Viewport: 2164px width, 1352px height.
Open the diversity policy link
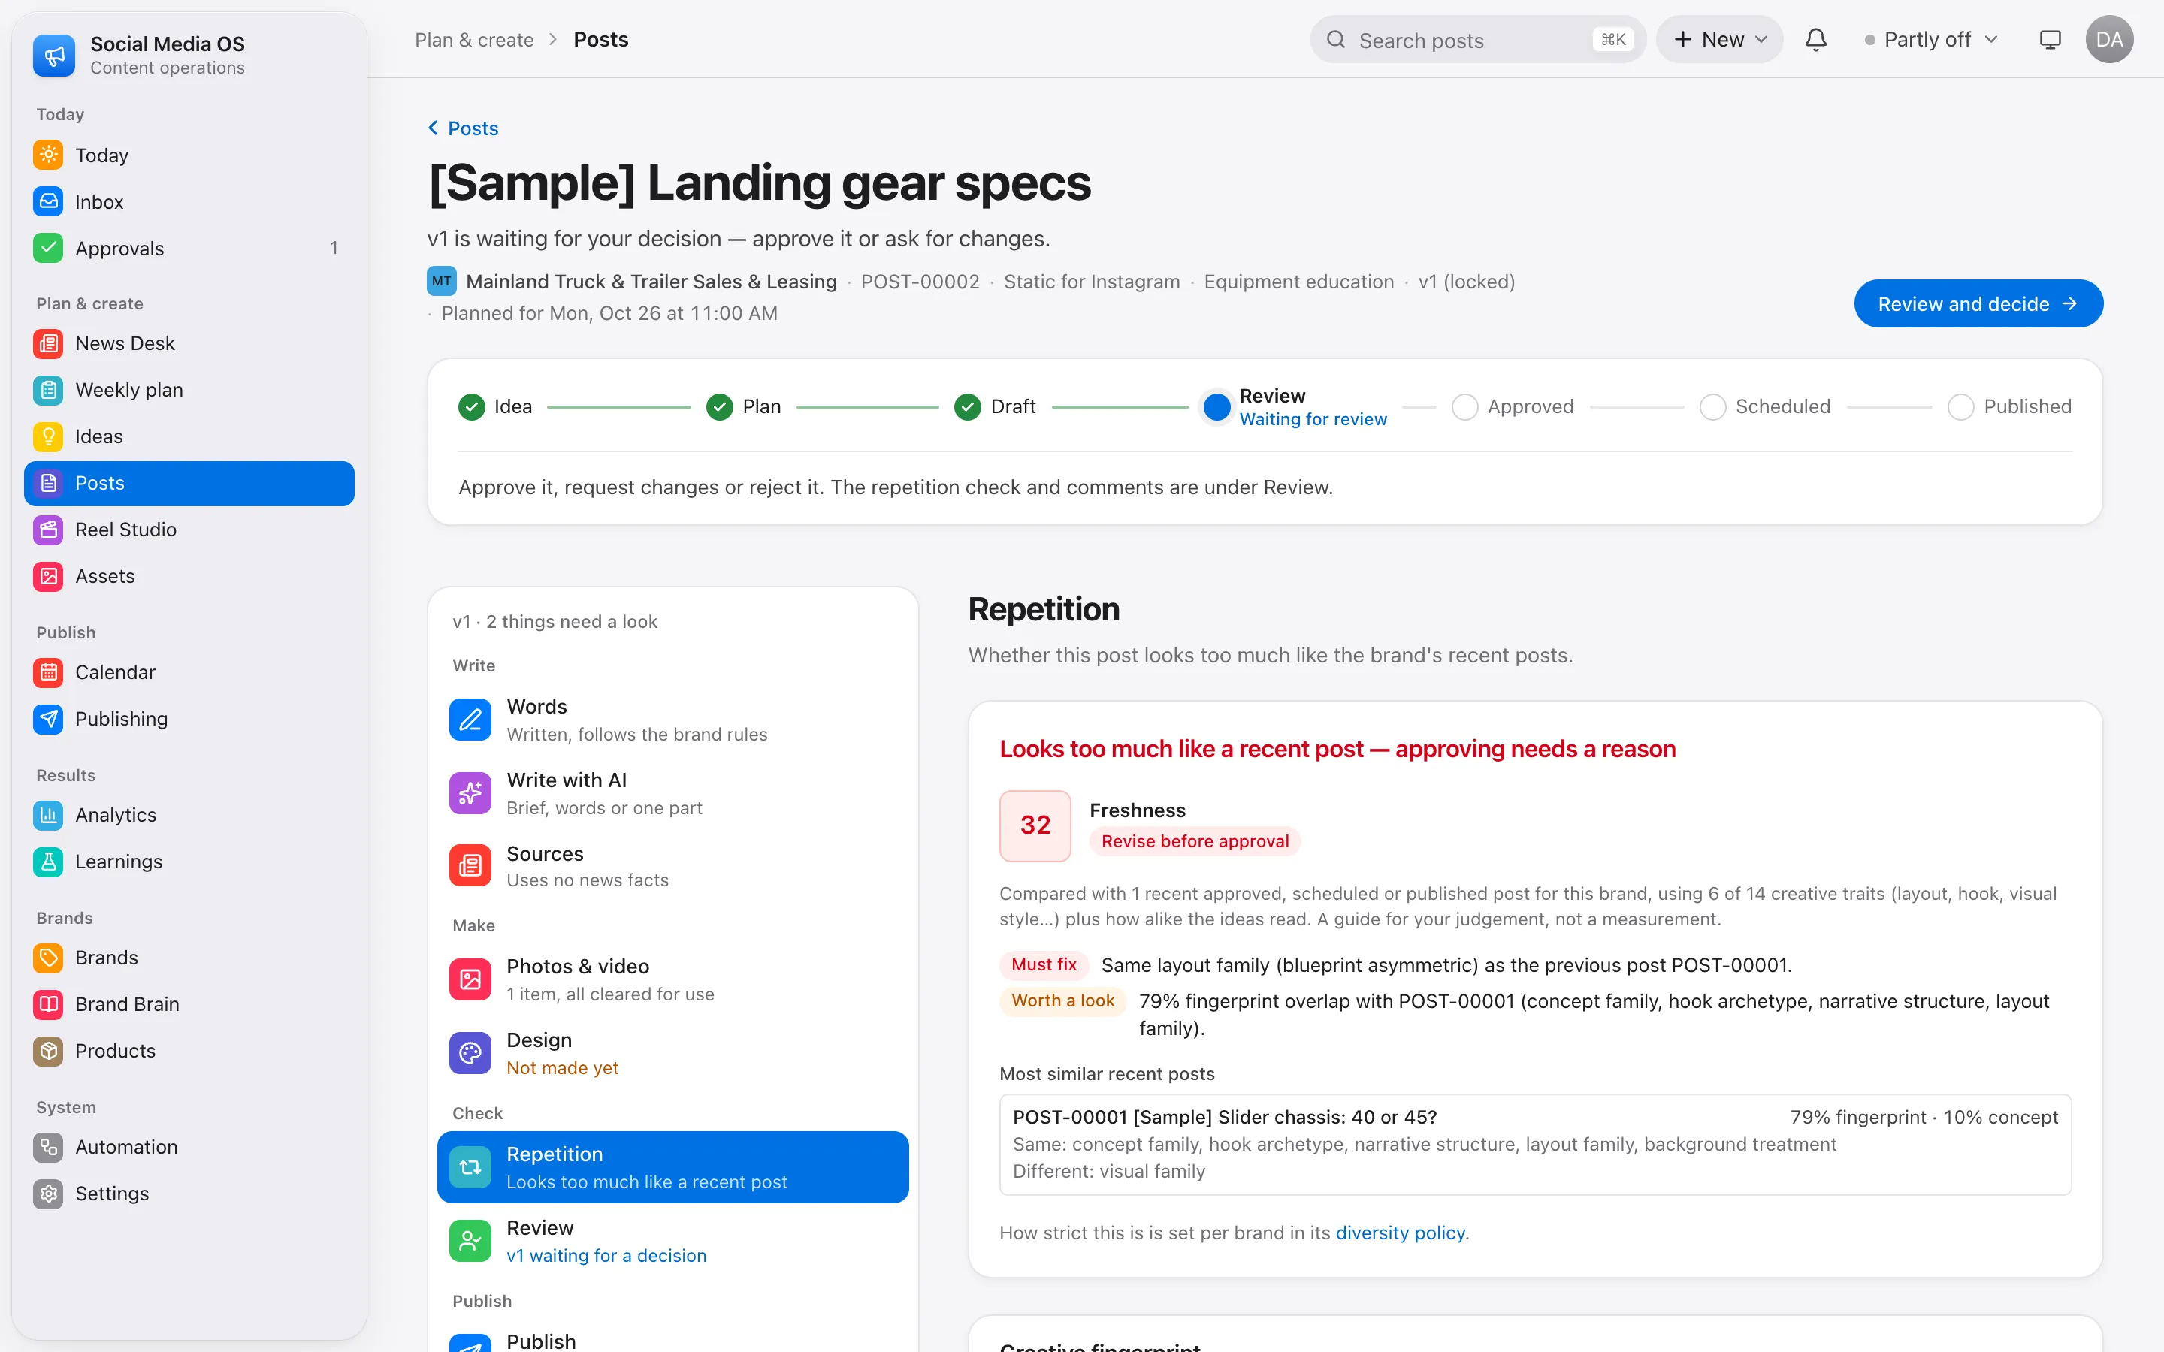(1399, 1232)
